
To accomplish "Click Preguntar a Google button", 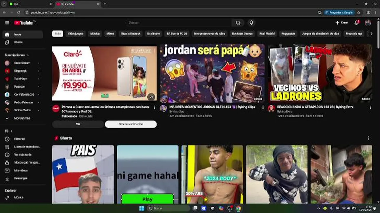I will (339, 12).
